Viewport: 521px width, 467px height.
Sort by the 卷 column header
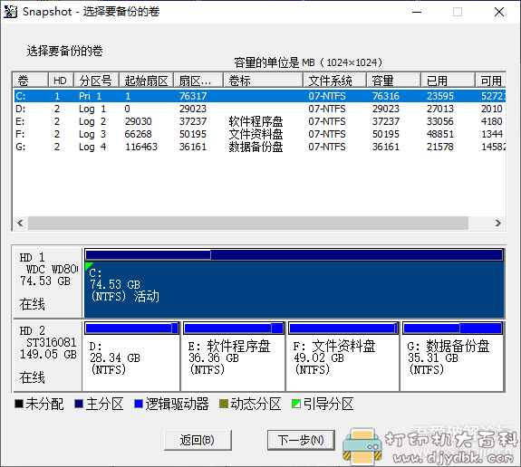click(31, 81)
